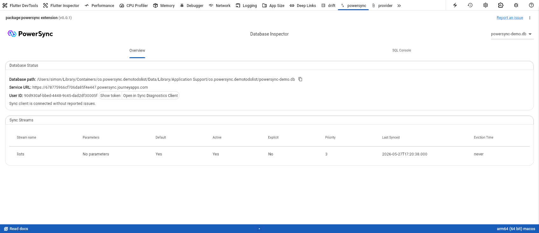539x233 pixels.
Task: Click the sync client connected status message
Action: [52, 104]
